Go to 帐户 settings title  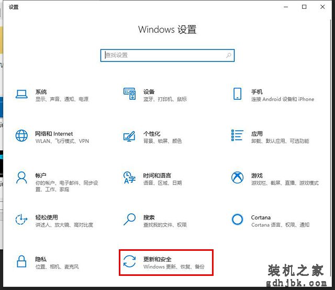click(x=41, y=176)
